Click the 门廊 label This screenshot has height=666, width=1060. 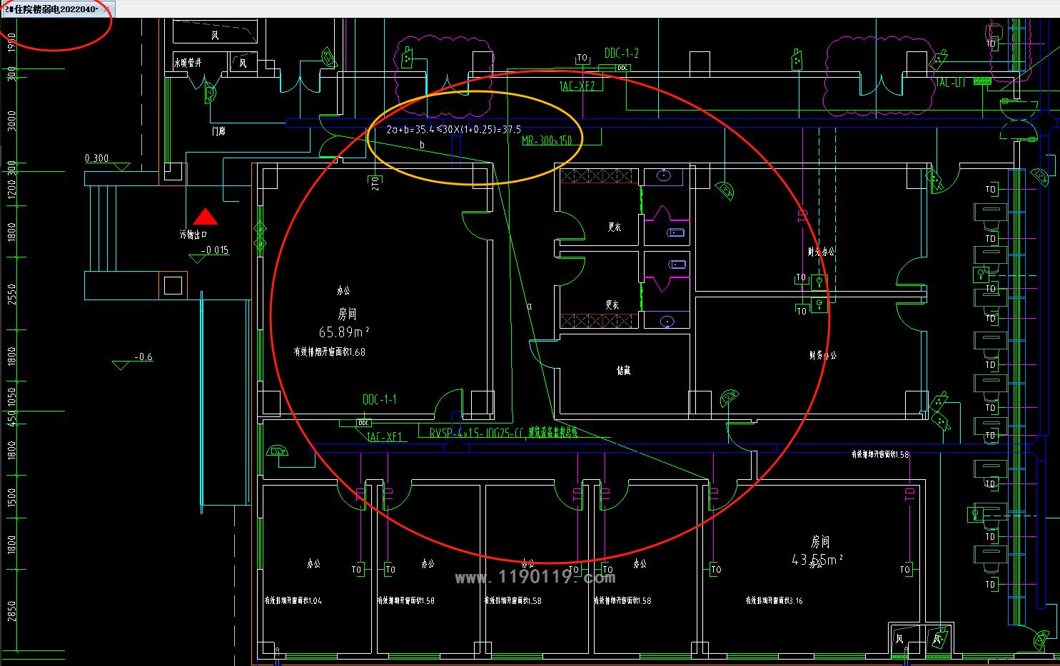tap(218, 132)
